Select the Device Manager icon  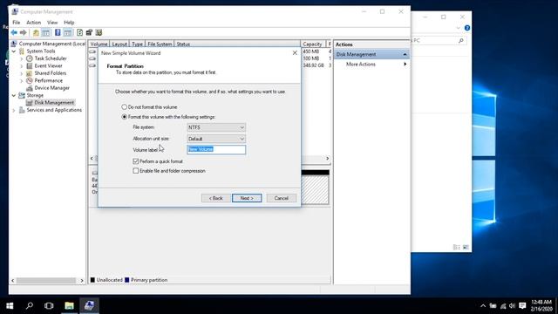[x=30, y=88]
